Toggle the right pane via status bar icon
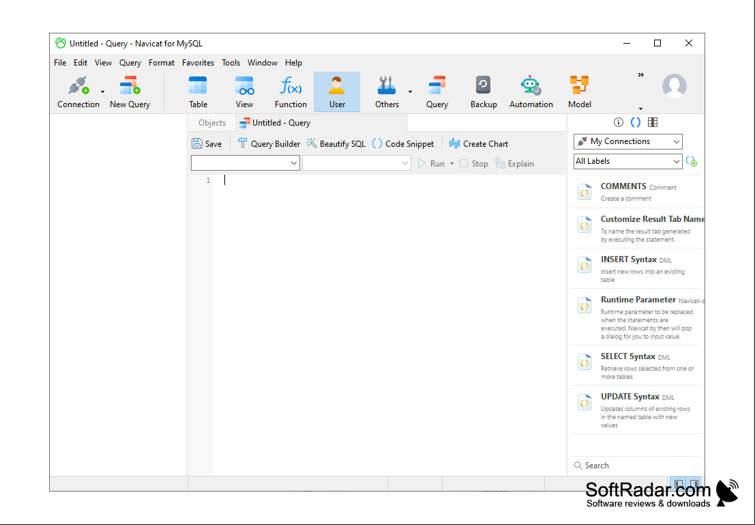The width and height of the screenshot is (755, 525). pos(694,483)
